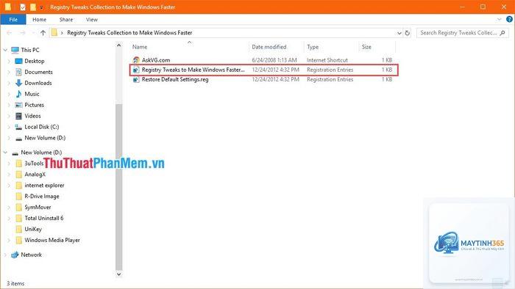The height and width of the screenshot is (289, 515).
Task: Open the SymMover folder
Action: [38, 207]
